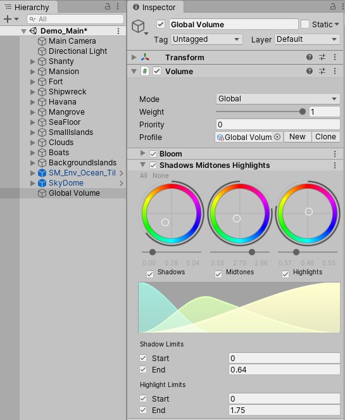Image resolution: width=345 pixels, height=420 pixels.
Task: Click the Hierarchy panel lock icon
Action: pyautogui.click(x=108, y=6)
